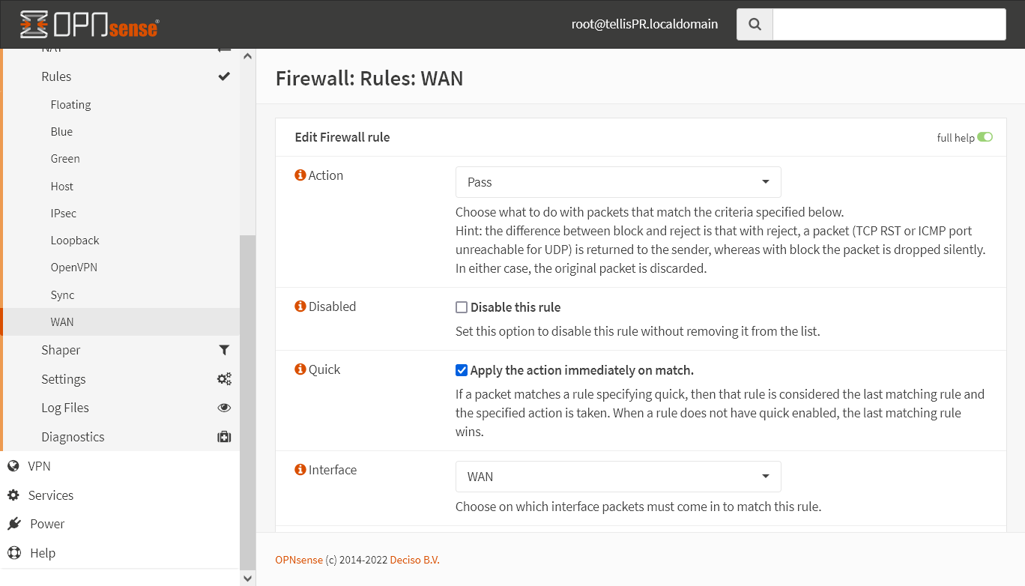Image resolution: width=1025 pixels, height=586 pixels.
Task: Open the Action dropdown showing Pass
Action: click(618, 182)
